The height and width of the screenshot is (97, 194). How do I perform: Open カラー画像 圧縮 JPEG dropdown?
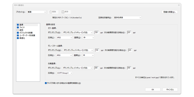point(64,38)
